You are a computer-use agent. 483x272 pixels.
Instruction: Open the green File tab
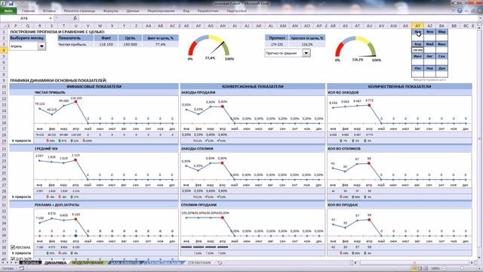pos(8,11)
